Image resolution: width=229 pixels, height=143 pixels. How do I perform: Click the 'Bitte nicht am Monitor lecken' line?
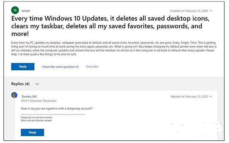[x=36, y=121]
